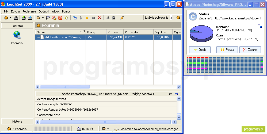267x134 pixels.
Task: Click the Pozostało column header
Action: [x=138, y=32]
